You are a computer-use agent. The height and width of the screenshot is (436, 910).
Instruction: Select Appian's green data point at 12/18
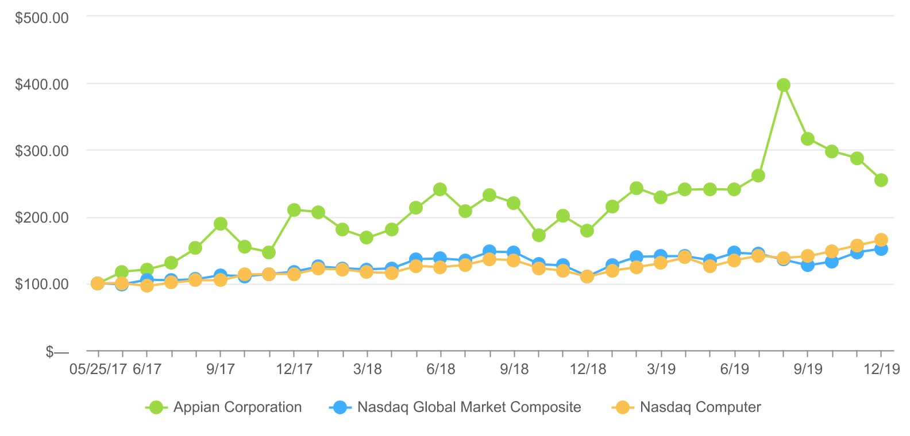pyautogui.click(x=587, y=231)
